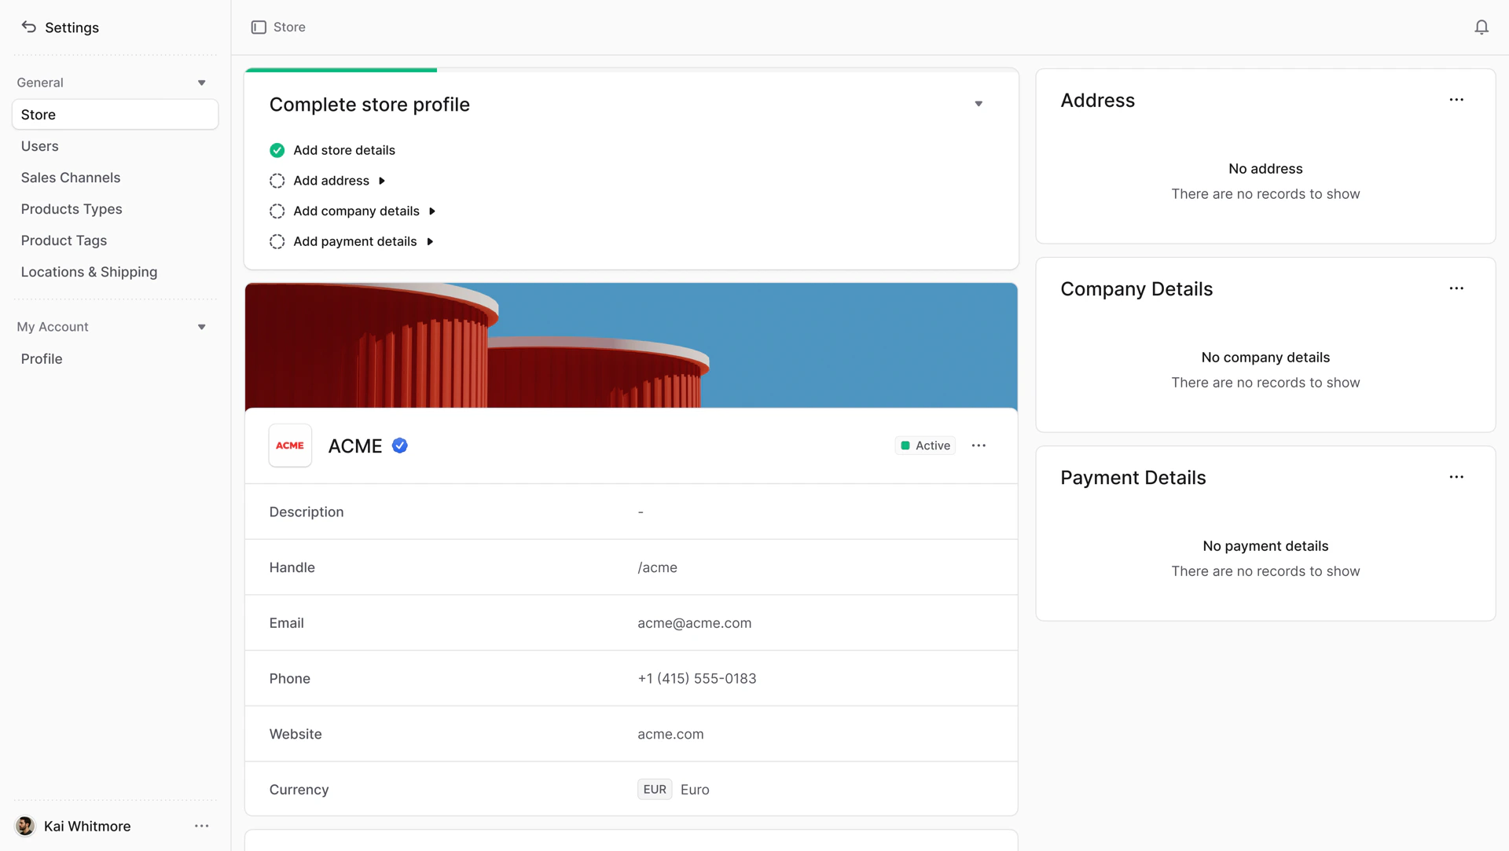Expand the Add address arrow
Viewport: 1509px width, 851px height.
tap(382, 181)
